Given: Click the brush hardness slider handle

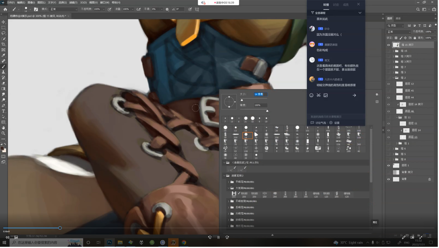Looking at the screenshot, I should (x=267, y=111).
